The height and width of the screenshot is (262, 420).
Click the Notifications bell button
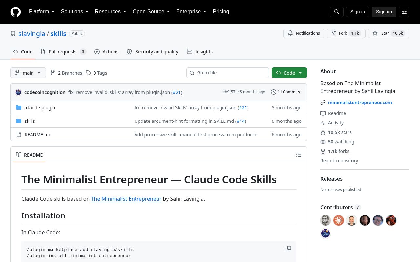304,33
